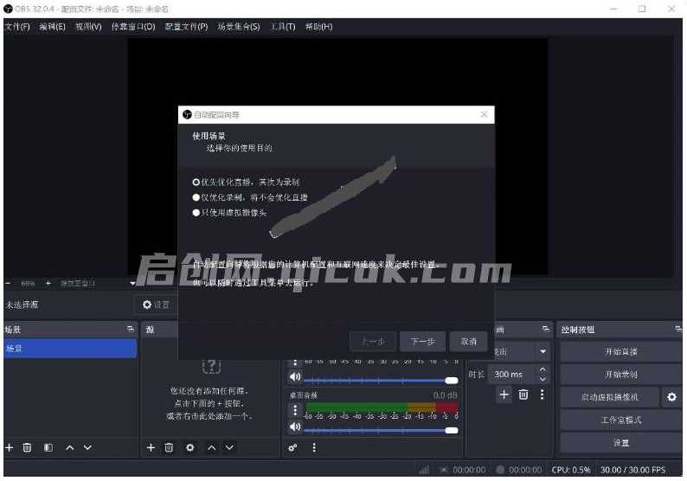Increase transition duration with up arrow

(543, 369)
